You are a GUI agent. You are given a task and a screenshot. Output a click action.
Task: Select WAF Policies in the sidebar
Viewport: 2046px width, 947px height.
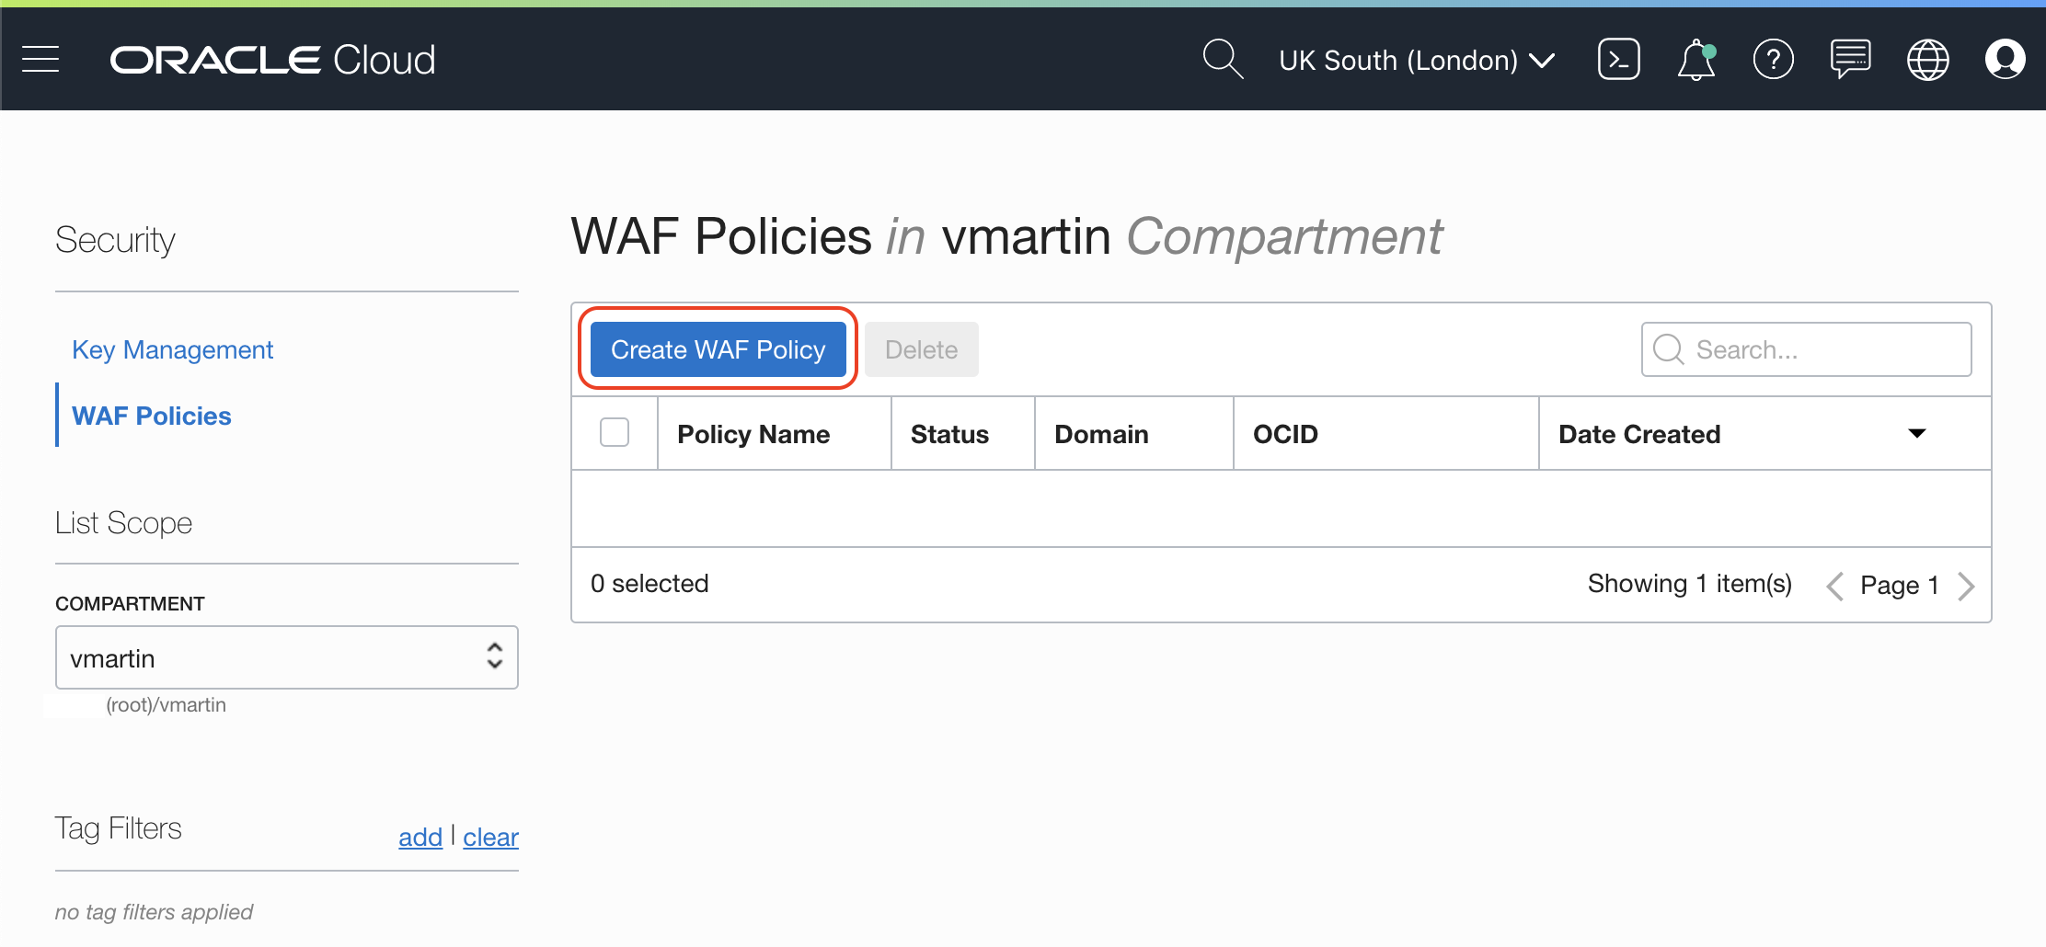(152, 416)
